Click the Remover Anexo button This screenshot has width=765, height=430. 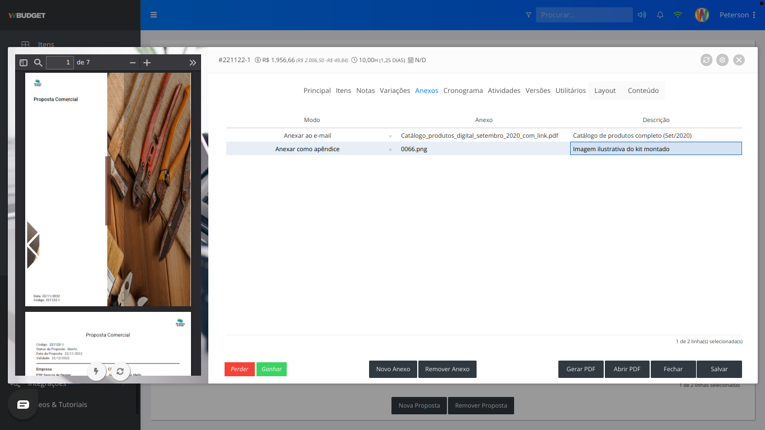pyautogui.click(x=447, y=369)
